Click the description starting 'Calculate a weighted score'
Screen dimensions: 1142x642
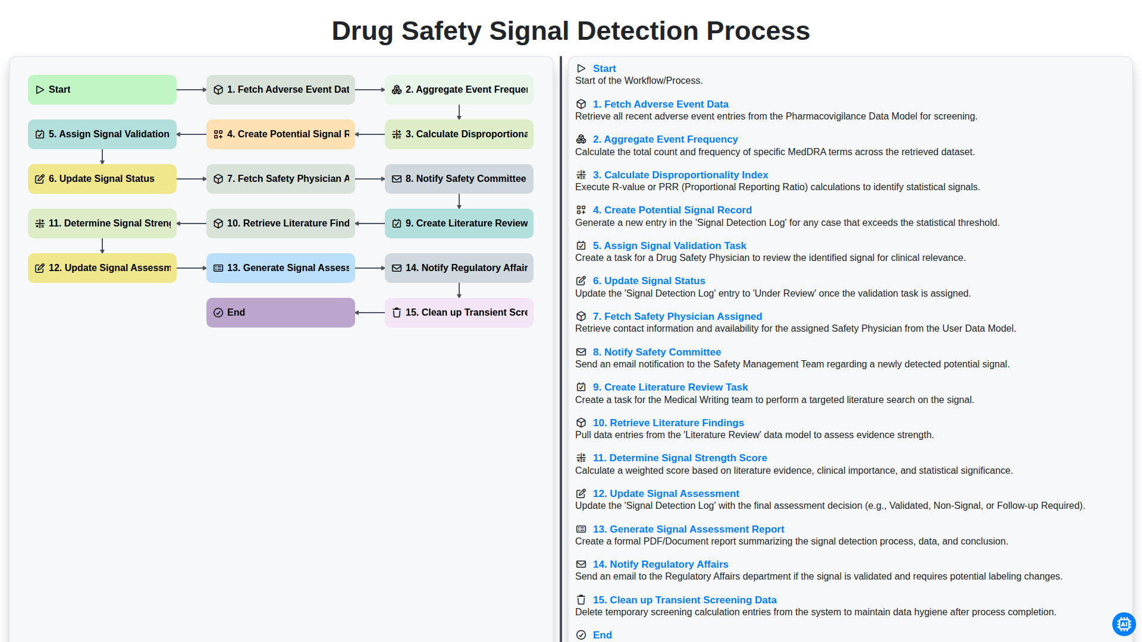tap(793, 471)
